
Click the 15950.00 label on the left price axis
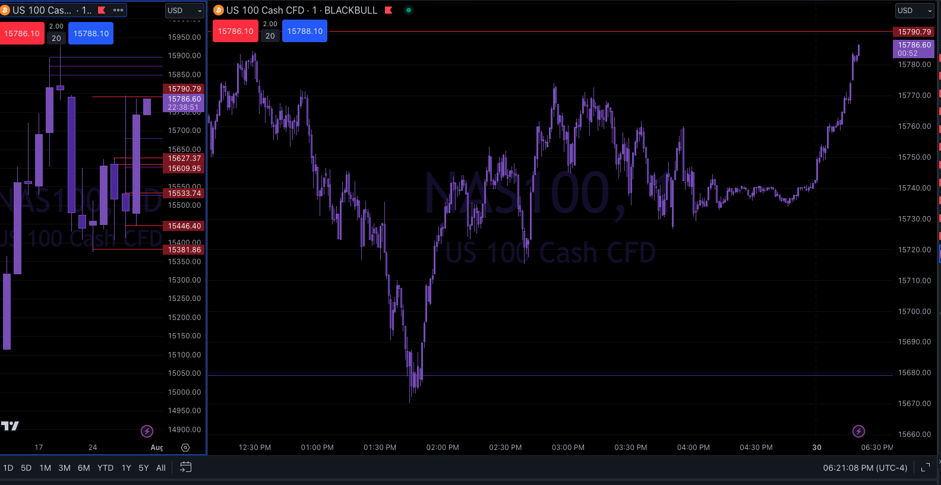[x=184, y=37]
